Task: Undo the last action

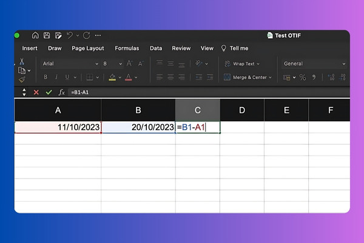Action: click(x=70, y=35)
